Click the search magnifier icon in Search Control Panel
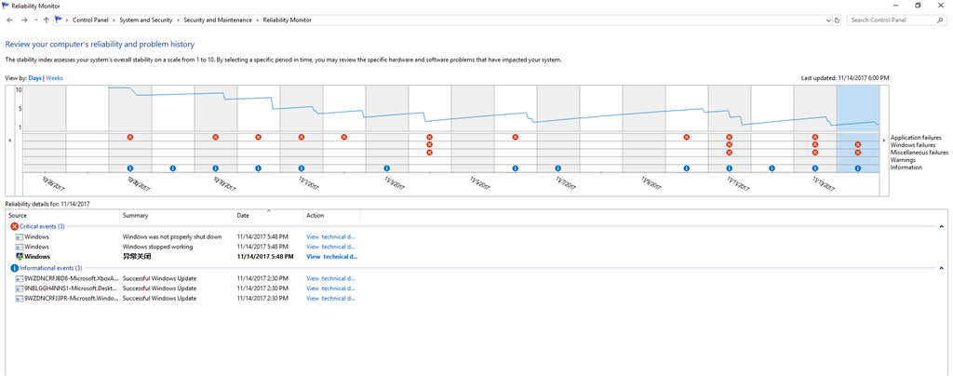 coord(939,20)
